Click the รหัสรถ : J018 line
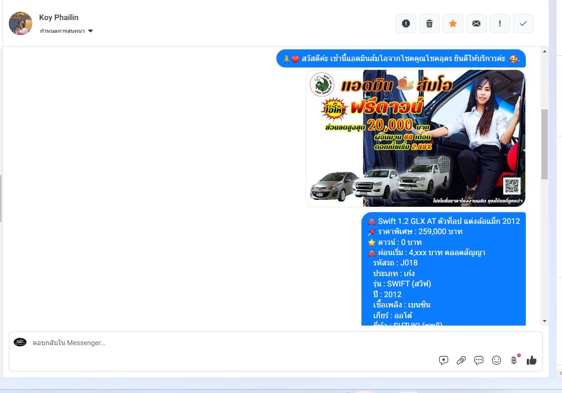This screenshot has width=562, height=393. point(395,263)
